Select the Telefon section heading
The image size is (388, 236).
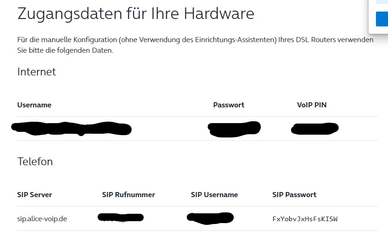(35, 161)
